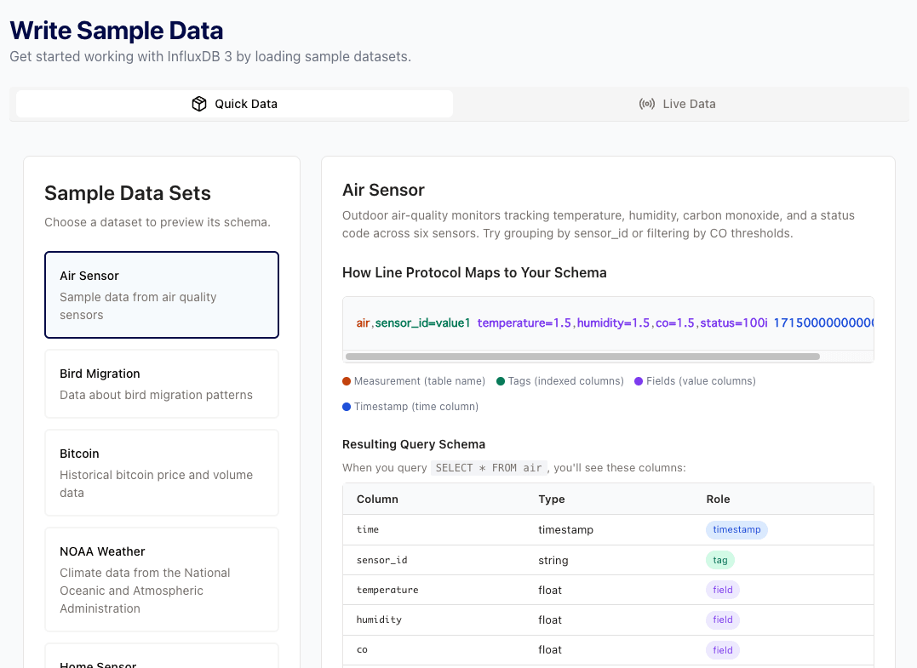Click the 'Column' table header
Image resolution: width=917 pixels, height=668 pixels.
tap(377, 500)
